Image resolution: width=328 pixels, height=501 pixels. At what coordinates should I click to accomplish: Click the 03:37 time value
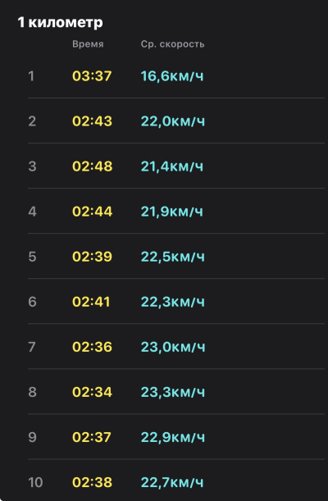click(92, 76)
